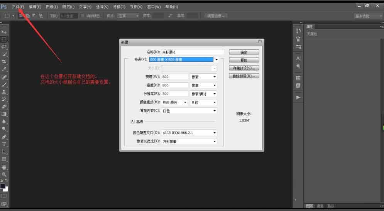This screenshot has height=211, width=384.
Task: Select the Hand tool
Action: coord(4,167)
